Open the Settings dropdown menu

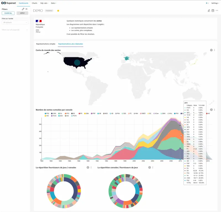click(x=215, y=3)
